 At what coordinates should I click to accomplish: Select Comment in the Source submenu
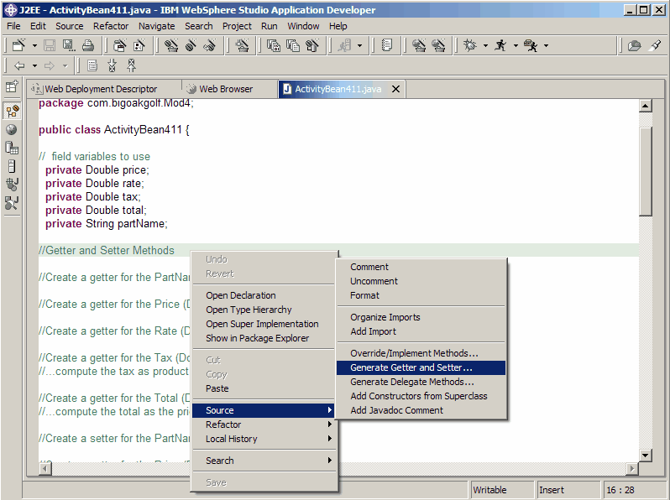click(x=421, y=267)
